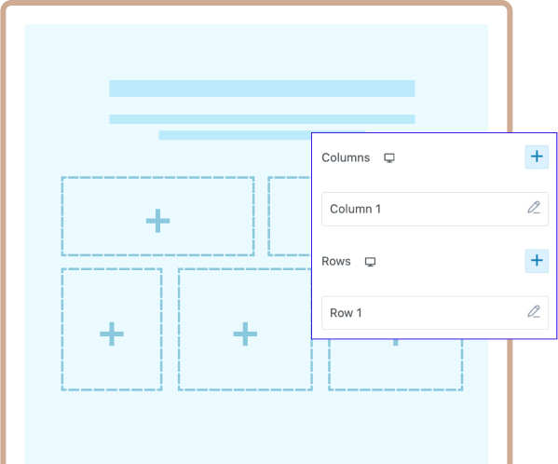Screen dimensions: 558x464
Task: Select the Column 1 item
Action: [435, 209]
